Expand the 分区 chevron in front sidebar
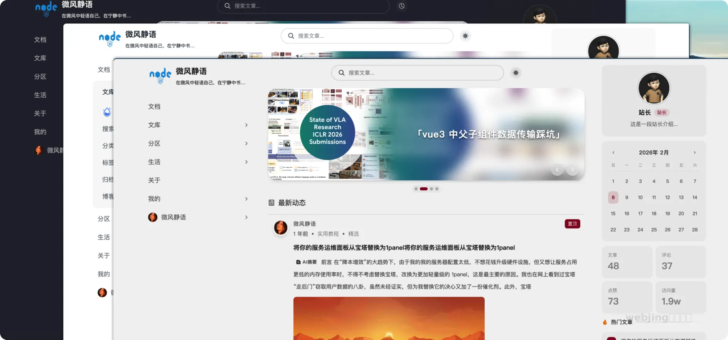 pos(246,143)
